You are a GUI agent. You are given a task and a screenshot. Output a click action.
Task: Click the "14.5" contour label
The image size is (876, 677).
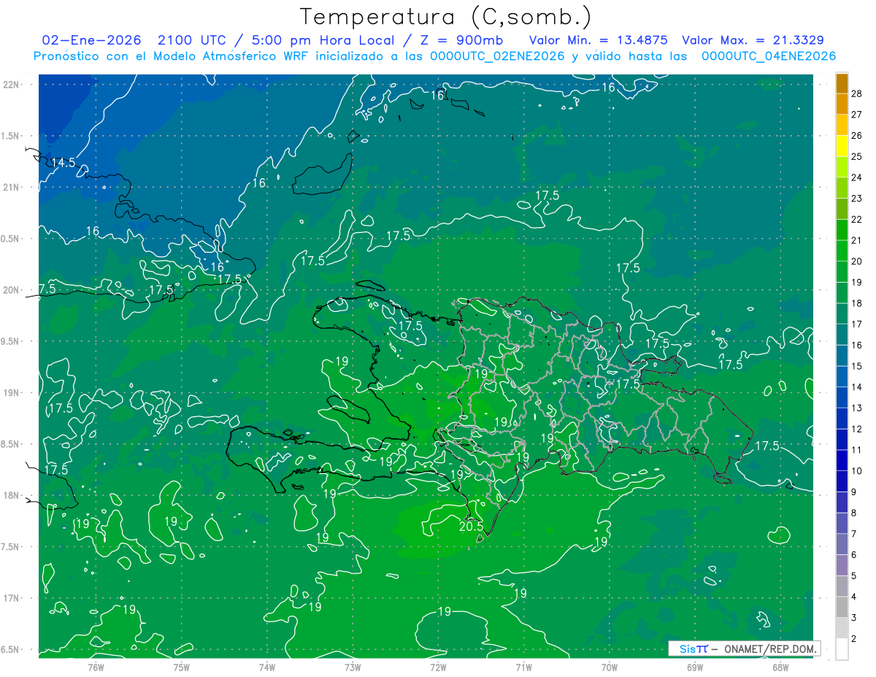tap(63, 162)
